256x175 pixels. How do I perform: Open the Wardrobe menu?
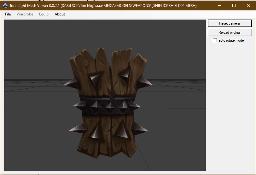pos(25,14)
